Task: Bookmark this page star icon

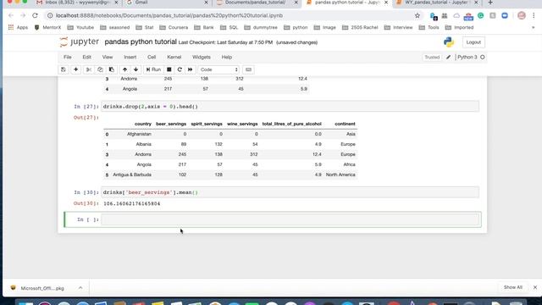Action: [x=418, y=15]
